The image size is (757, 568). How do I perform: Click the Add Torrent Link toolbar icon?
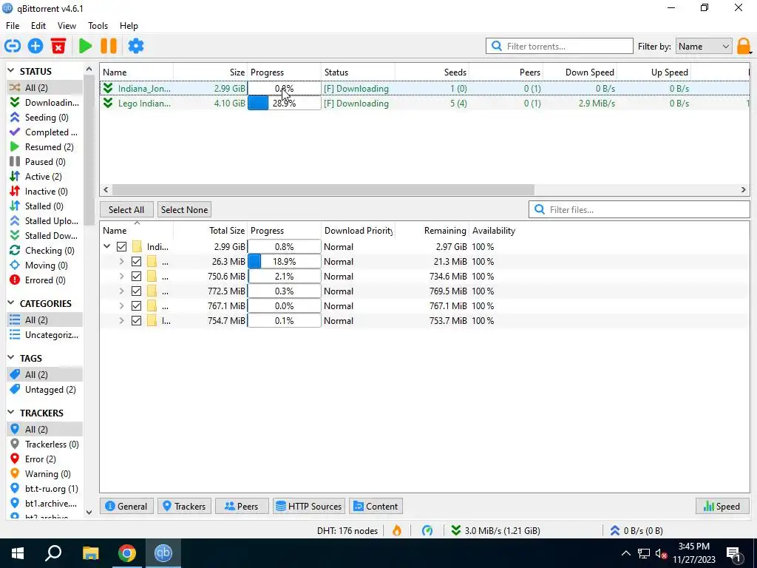[x=13, y=47]
